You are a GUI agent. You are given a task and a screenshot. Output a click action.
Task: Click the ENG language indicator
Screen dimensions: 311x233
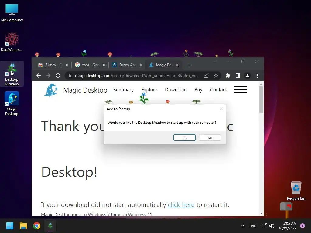click(x=253, y=226)
